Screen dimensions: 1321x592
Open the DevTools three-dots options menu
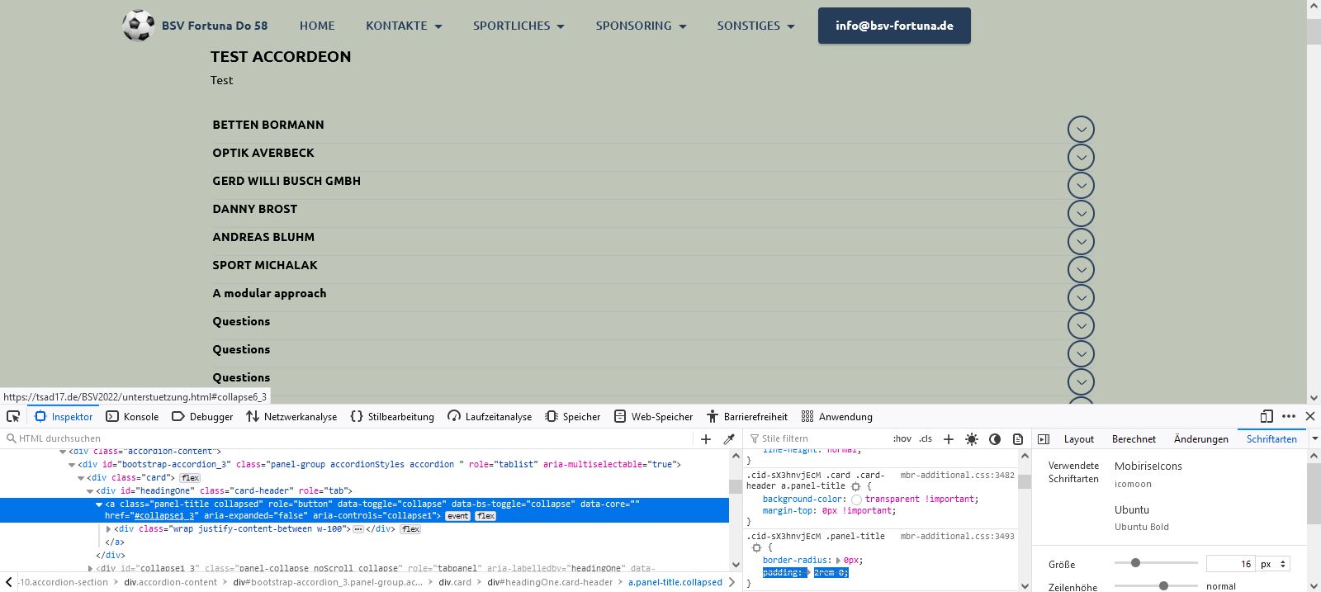click(x=1289, y=416)
